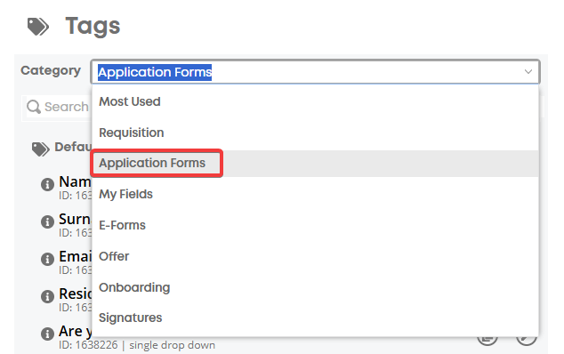The height and width of the screenshot is (354, 564).
Task: Click info icon beside Email field
Action: (47, 259)
